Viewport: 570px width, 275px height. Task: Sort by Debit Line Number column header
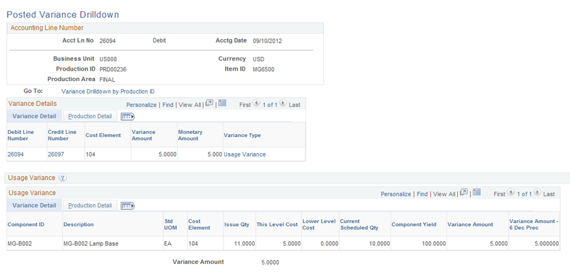click(x=20, y=135)
